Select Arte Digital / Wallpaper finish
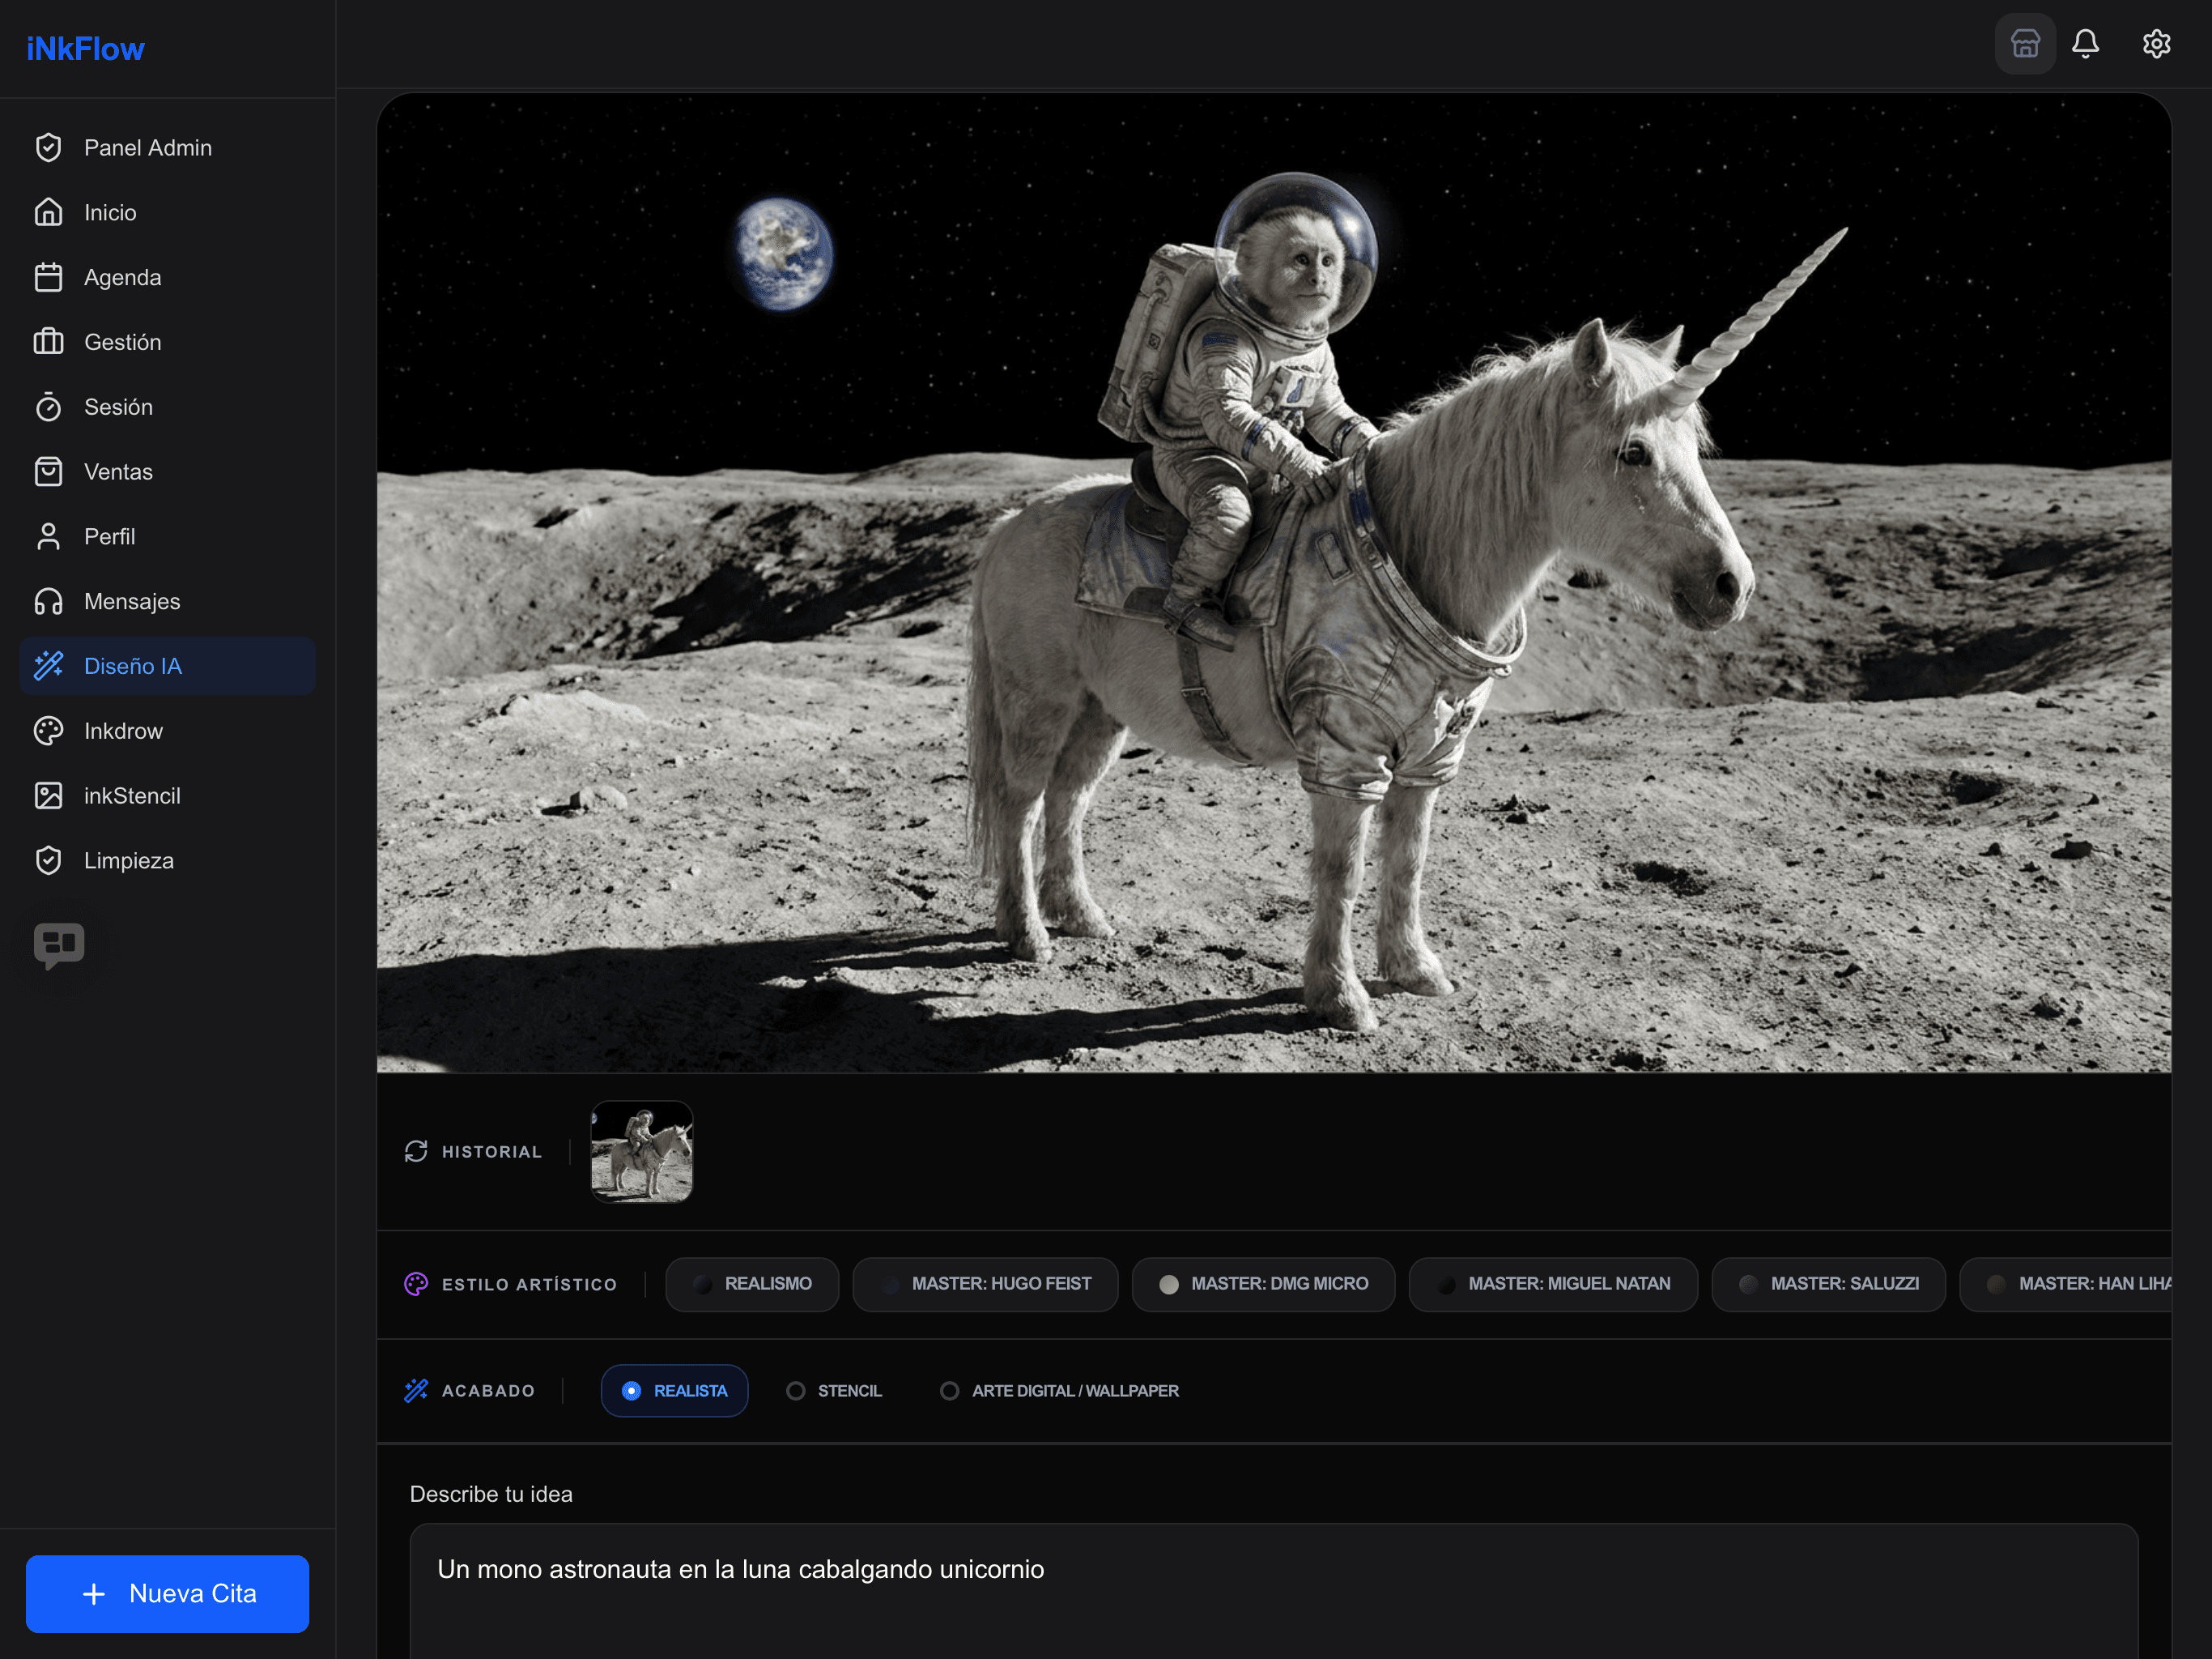Image resolution: width=2212 pixels, height=1659 pixels. point(1059,1391)
